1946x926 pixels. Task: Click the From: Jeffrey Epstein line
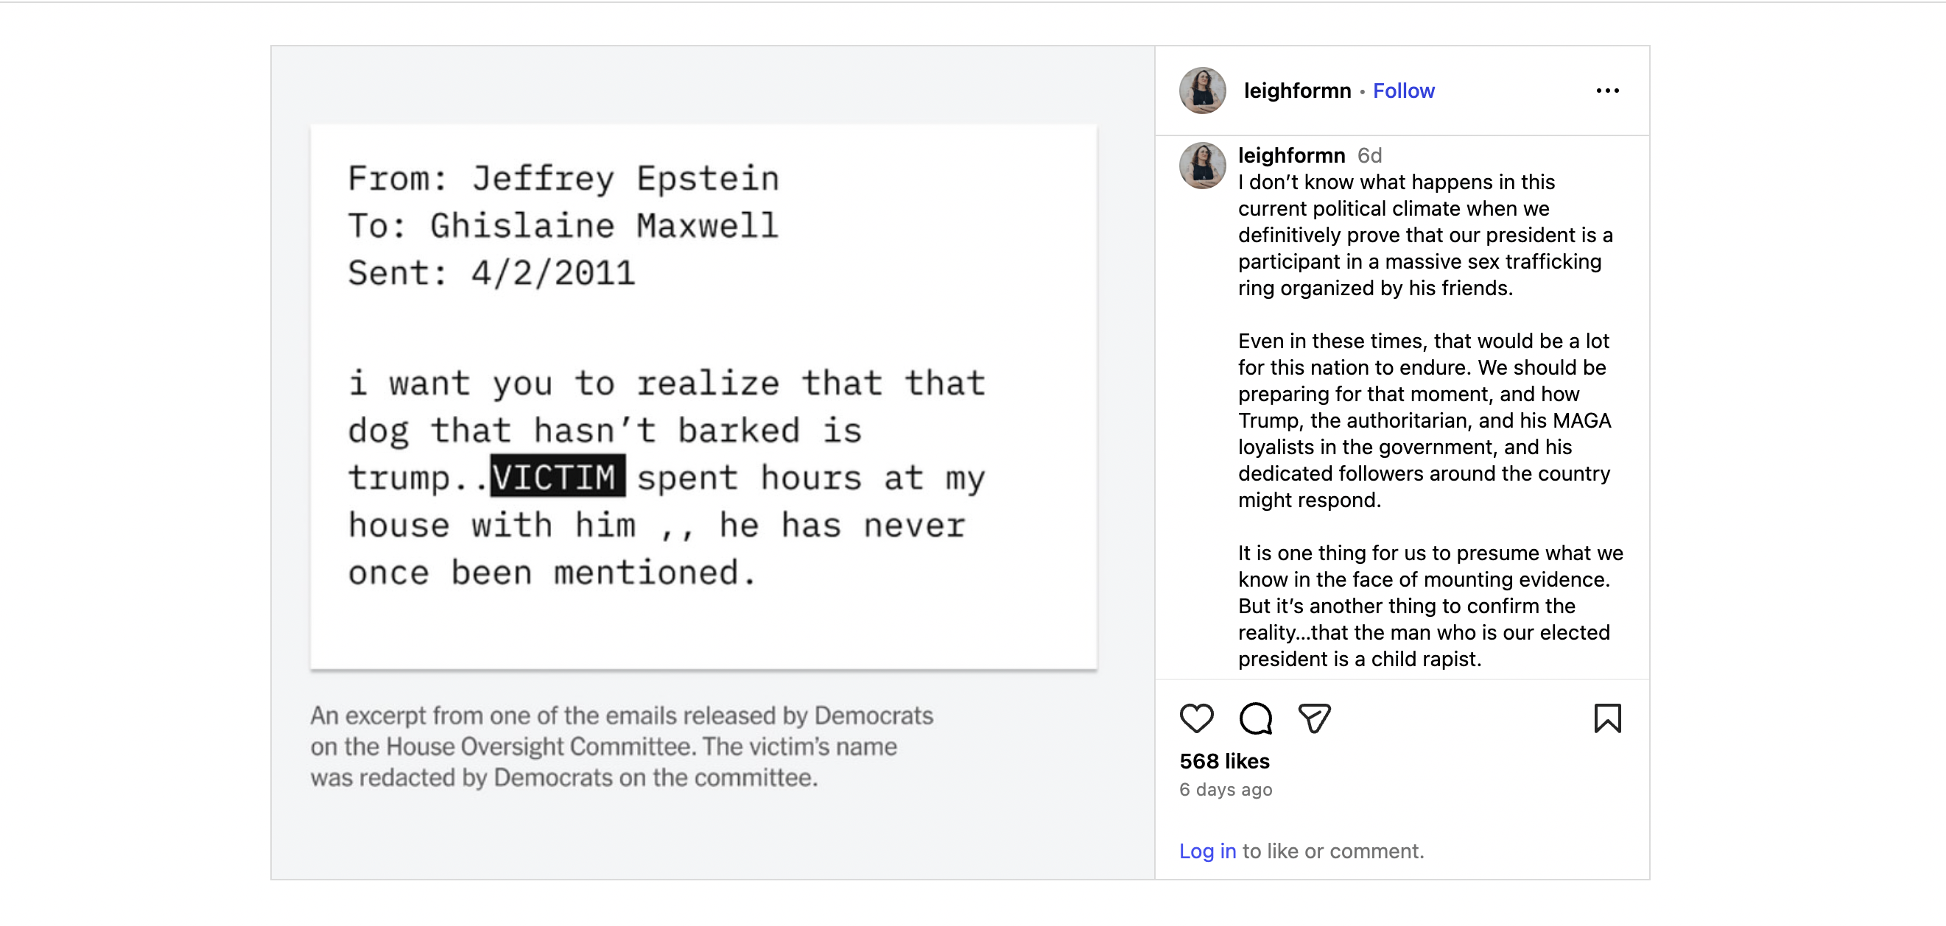[563, 179]
